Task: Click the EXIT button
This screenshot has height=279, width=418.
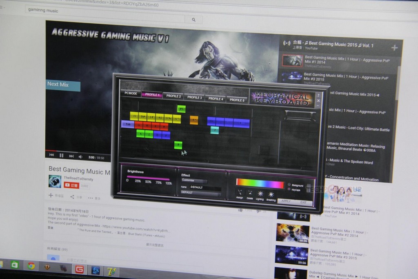Action: click(x=303, y=202)
